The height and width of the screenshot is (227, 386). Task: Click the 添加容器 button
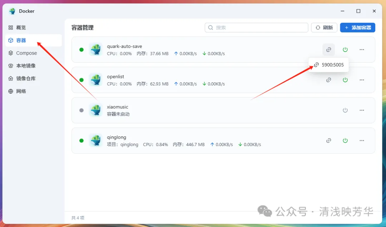pyautogui.click(x=357, y=27)
